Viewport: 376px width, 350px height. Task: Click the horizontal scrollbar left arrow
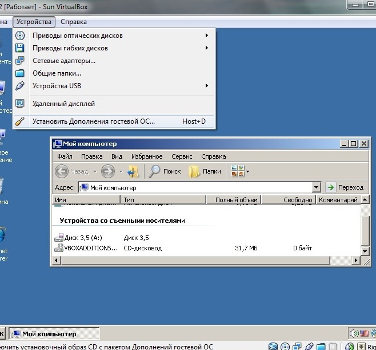coord(57,260)
